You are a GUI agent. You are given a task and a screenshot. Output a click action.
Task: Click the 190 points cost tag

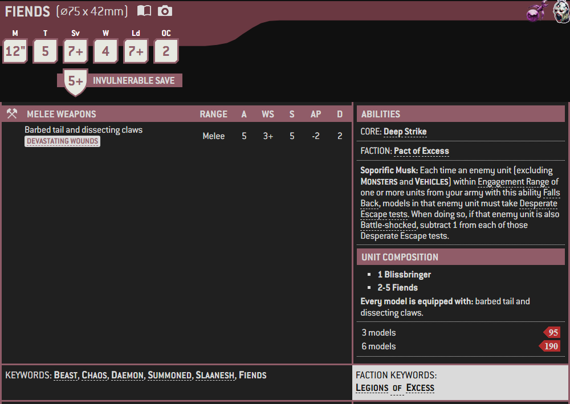pyautogui.click(x=551, y=346)
